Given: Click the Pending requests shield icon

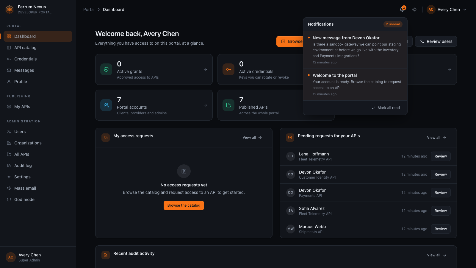Looking at the screenshot, I should pyautogui.click(x=290, y=138).
